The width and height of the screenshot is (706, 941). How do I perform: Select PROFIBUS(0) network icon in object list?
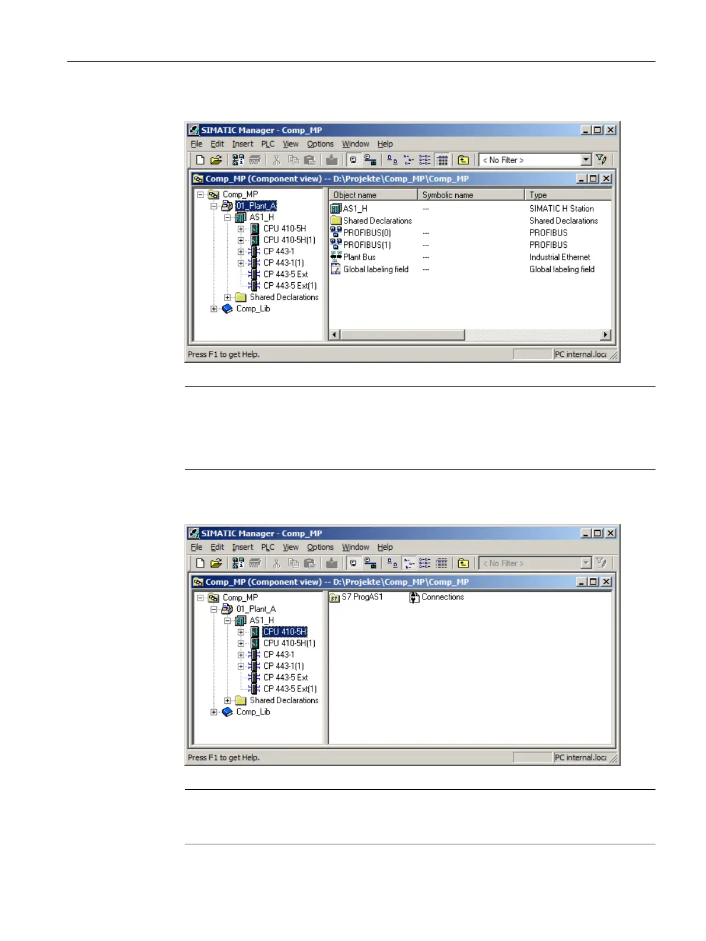click(336, 232)
